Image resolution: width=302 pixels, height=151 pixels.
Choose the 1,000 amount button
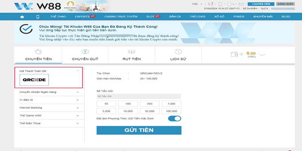click(x=171, y=103)
